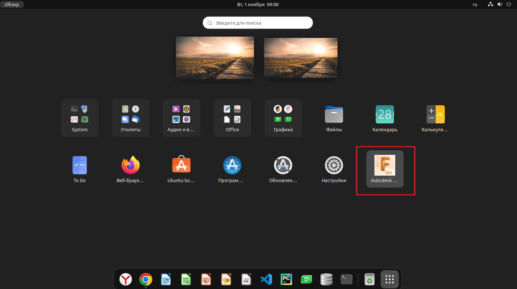The image size is (517, 289).
Task: Click the Обзор activities button
Action: click(12, 4)
